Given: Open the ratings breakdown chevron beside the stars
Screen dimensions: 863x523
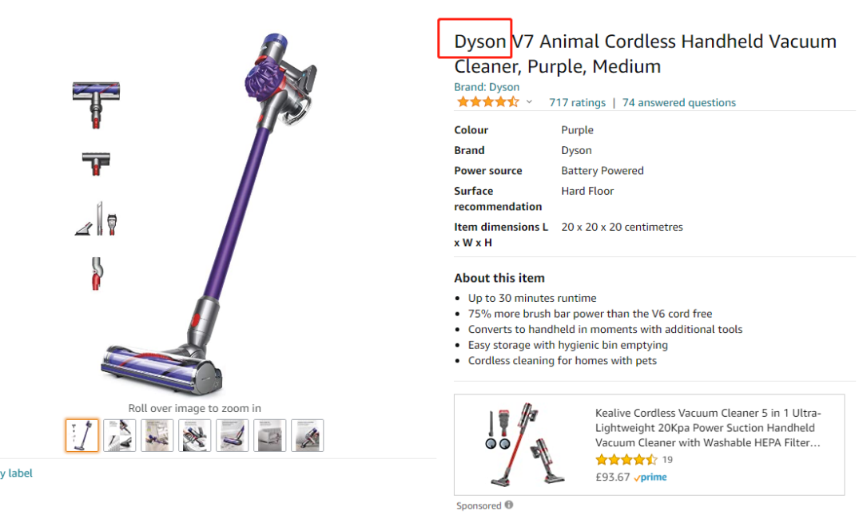Looking at the screenshot, I should pyautogui.click(x=529, y=102).
